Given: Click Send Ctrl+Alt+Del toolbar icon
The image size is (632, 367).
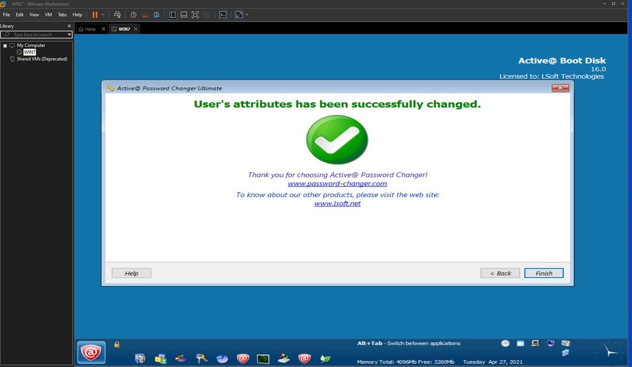Looking at the screenshot, I should pyautogui.click(x=117, y=15).
